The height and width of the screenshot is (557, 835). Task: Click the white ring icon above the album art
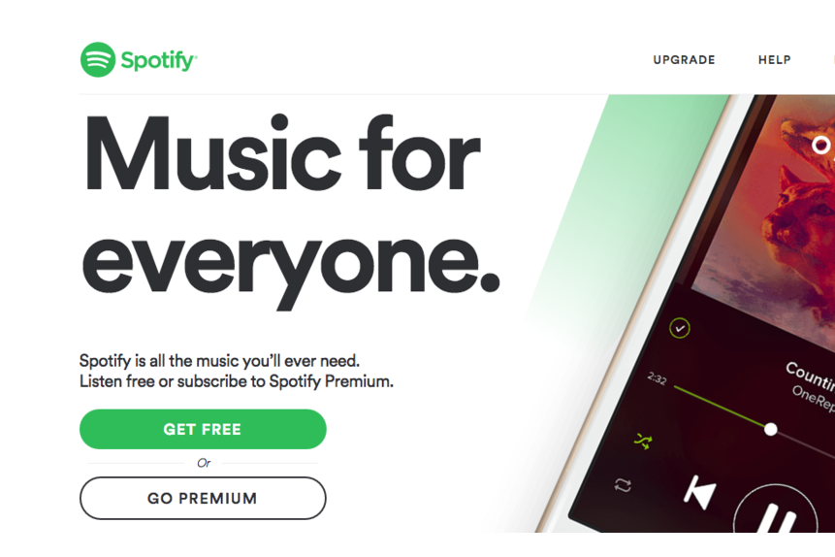[x=820, y=145]
